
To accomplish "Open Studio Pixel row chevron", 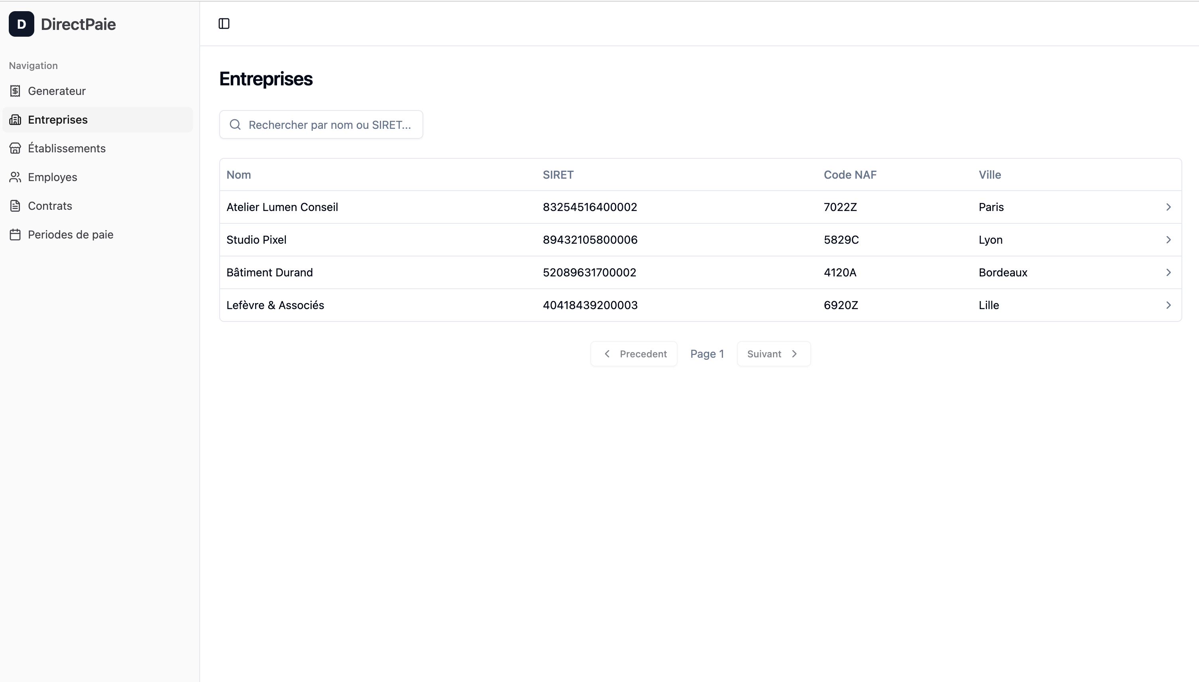I will click(x=1168, y=240).
